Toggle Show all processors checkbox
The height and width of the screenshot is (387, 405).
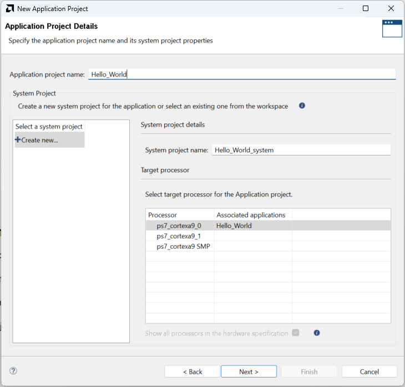pyautogui.click(x=296, y=333)
